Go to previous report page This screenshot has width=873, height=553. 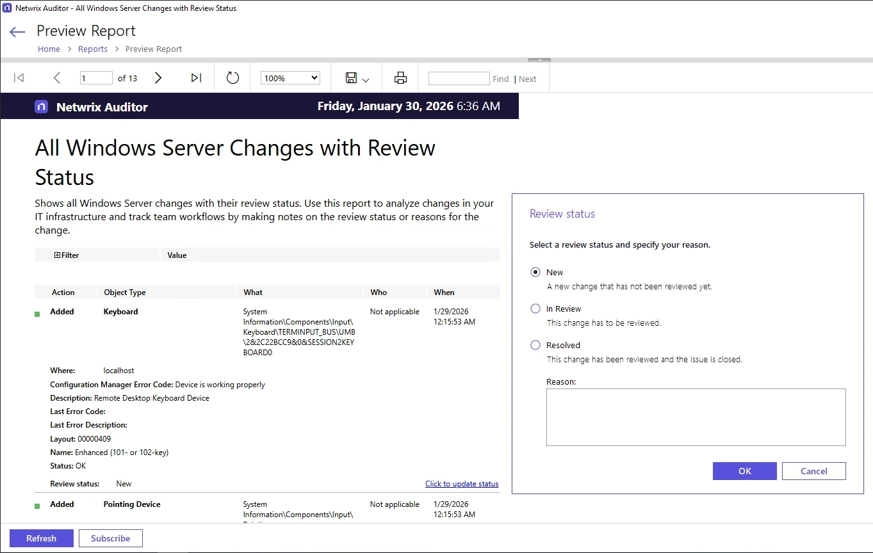pos(57,78)
